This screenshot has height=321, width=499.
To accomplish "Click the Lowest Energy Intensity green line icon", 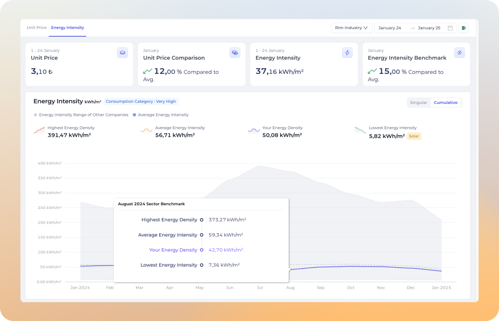I will tap(360, 131).
